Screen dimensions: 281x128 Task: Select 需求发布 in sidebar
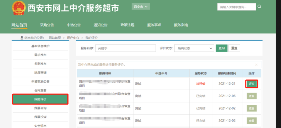(x=40, y=55)
